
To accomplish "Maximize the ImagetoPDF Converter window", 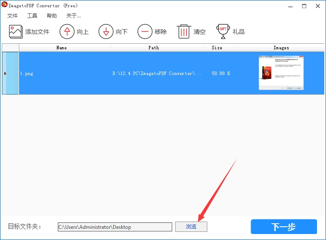I will coord(304,6).
